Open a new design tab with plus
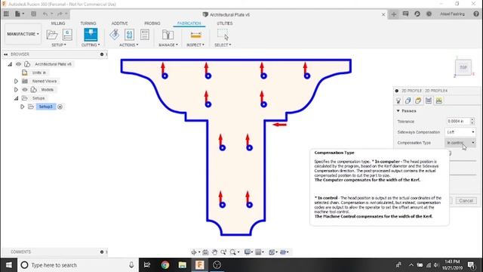The height and width of the screenshot is (272, 483). click(x=394, y=14)
